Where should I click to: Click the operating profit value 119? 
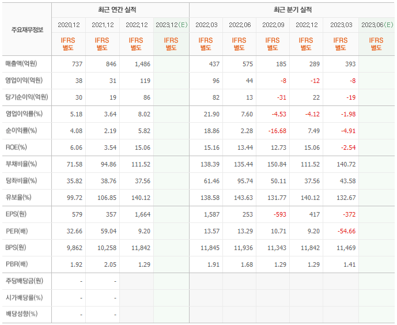pos(145,81)
